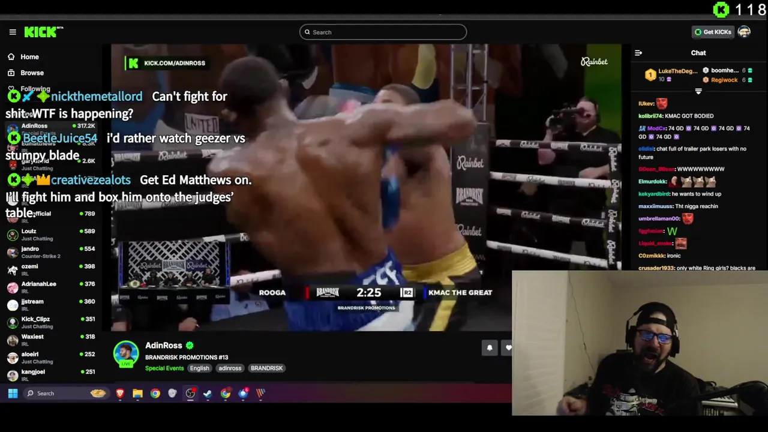Open jandro Counter-Strike 2 stream in sidebar
This screenshot has width=768, height=432.
(x=51, y=252)
